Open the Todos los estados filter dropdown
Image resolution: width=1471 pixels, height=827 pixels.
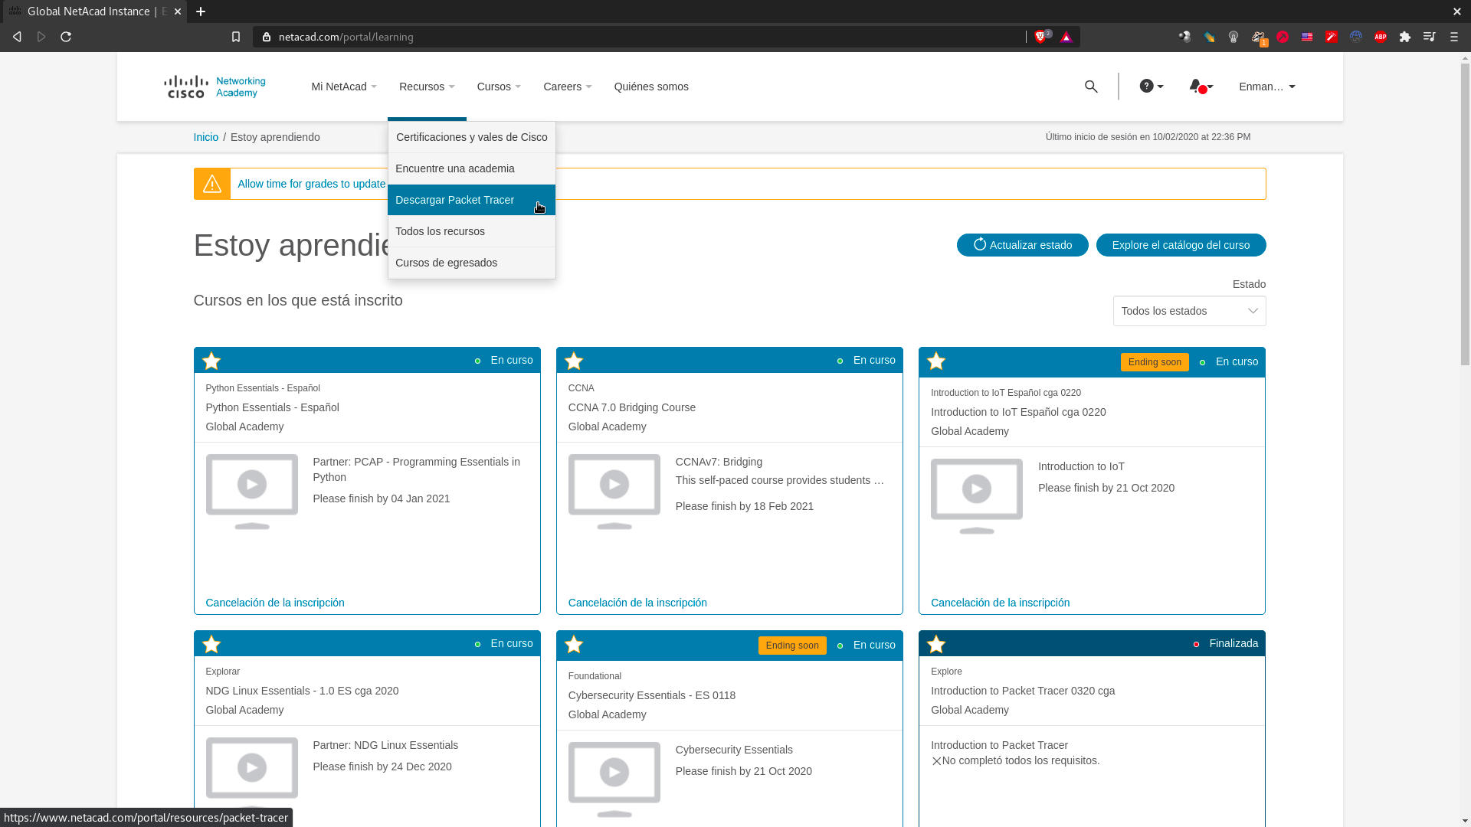[1189, 311]
